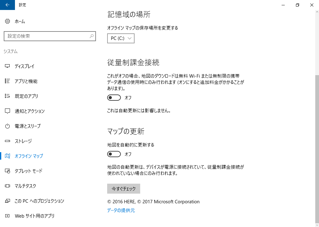Image resolution: width=319 pixels, height=227 pixels.
Task: Click the 電源とスリープ power icon
Action: coord(8,126)
